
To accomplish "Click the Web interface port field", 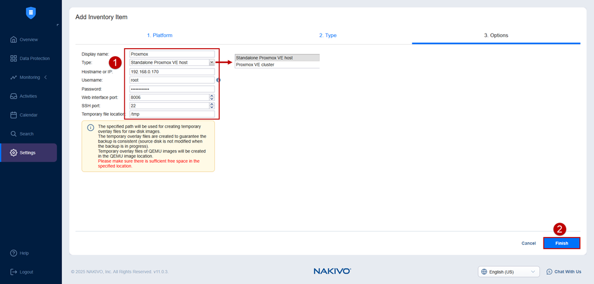I will [169, 97].
